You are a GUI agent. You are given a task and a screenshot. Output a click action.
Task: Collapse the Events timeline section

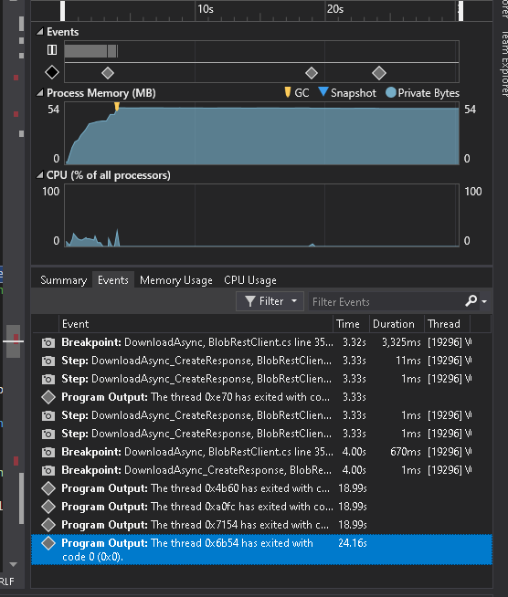pyautogui.click(x=39, y=32)
